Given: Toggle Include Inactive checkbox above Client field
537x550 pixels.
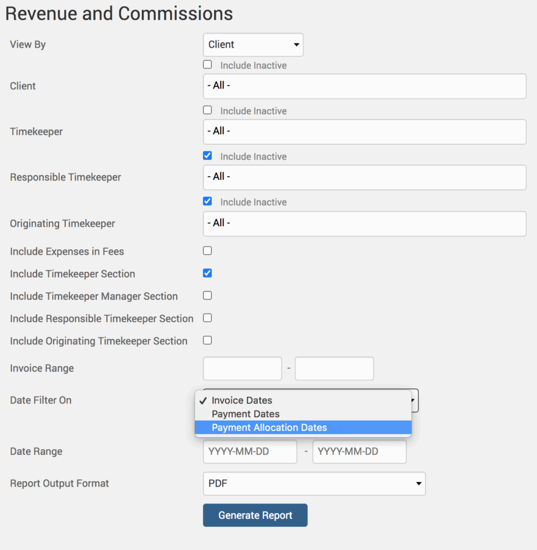Looking at the screenshot, I should (x=207, y=65).
